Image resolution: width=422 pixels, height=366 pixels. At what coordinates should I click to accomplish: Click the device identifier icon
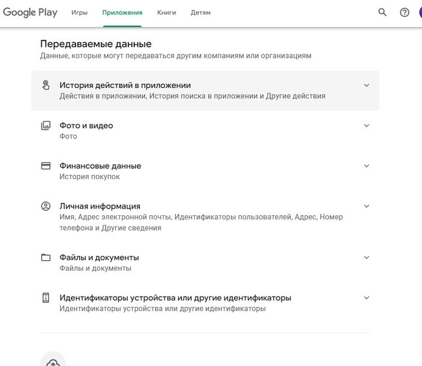[46, 298]
